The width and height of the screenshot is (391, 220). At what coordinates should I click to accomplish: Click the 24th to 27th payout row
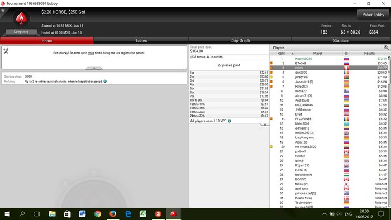coord(229,116)
